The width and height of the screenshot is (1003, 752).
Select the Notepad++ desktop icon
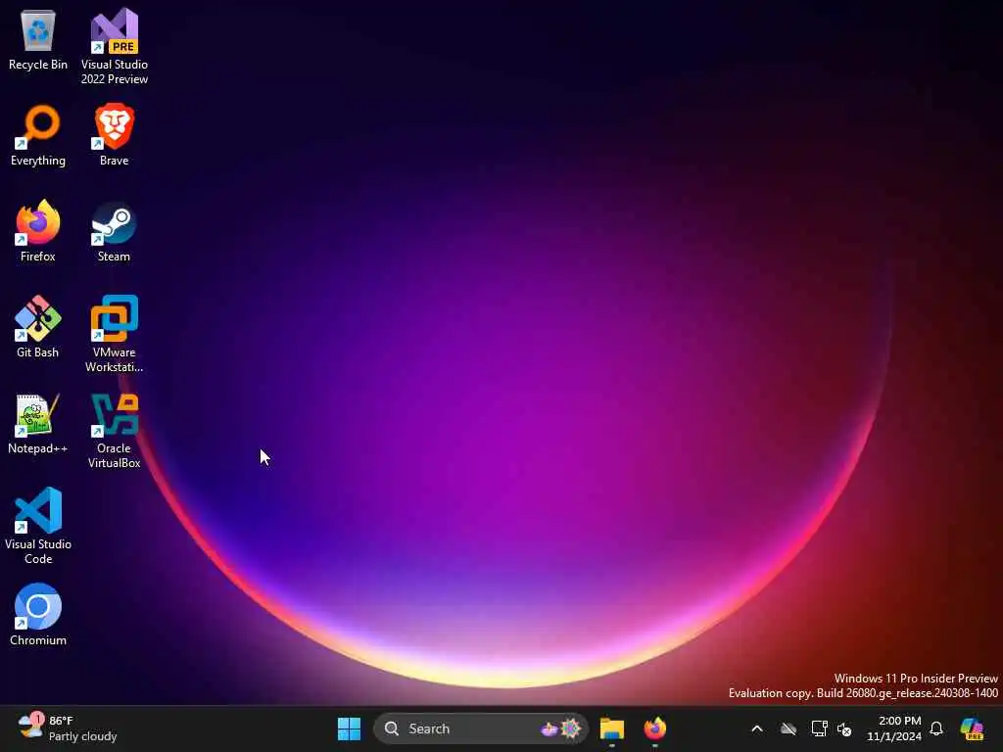(38, 423)
